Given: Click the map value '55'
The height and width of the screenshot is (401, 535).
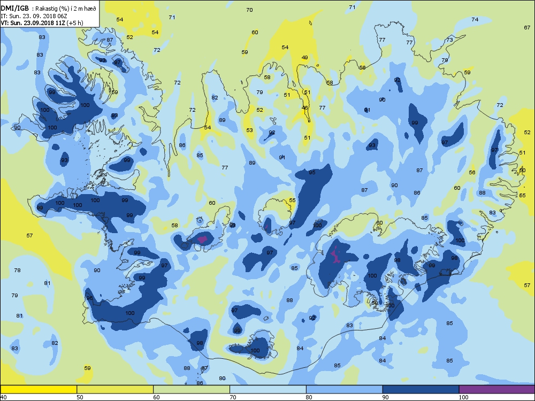Looking at the screenshot, I should coord(293,200).
